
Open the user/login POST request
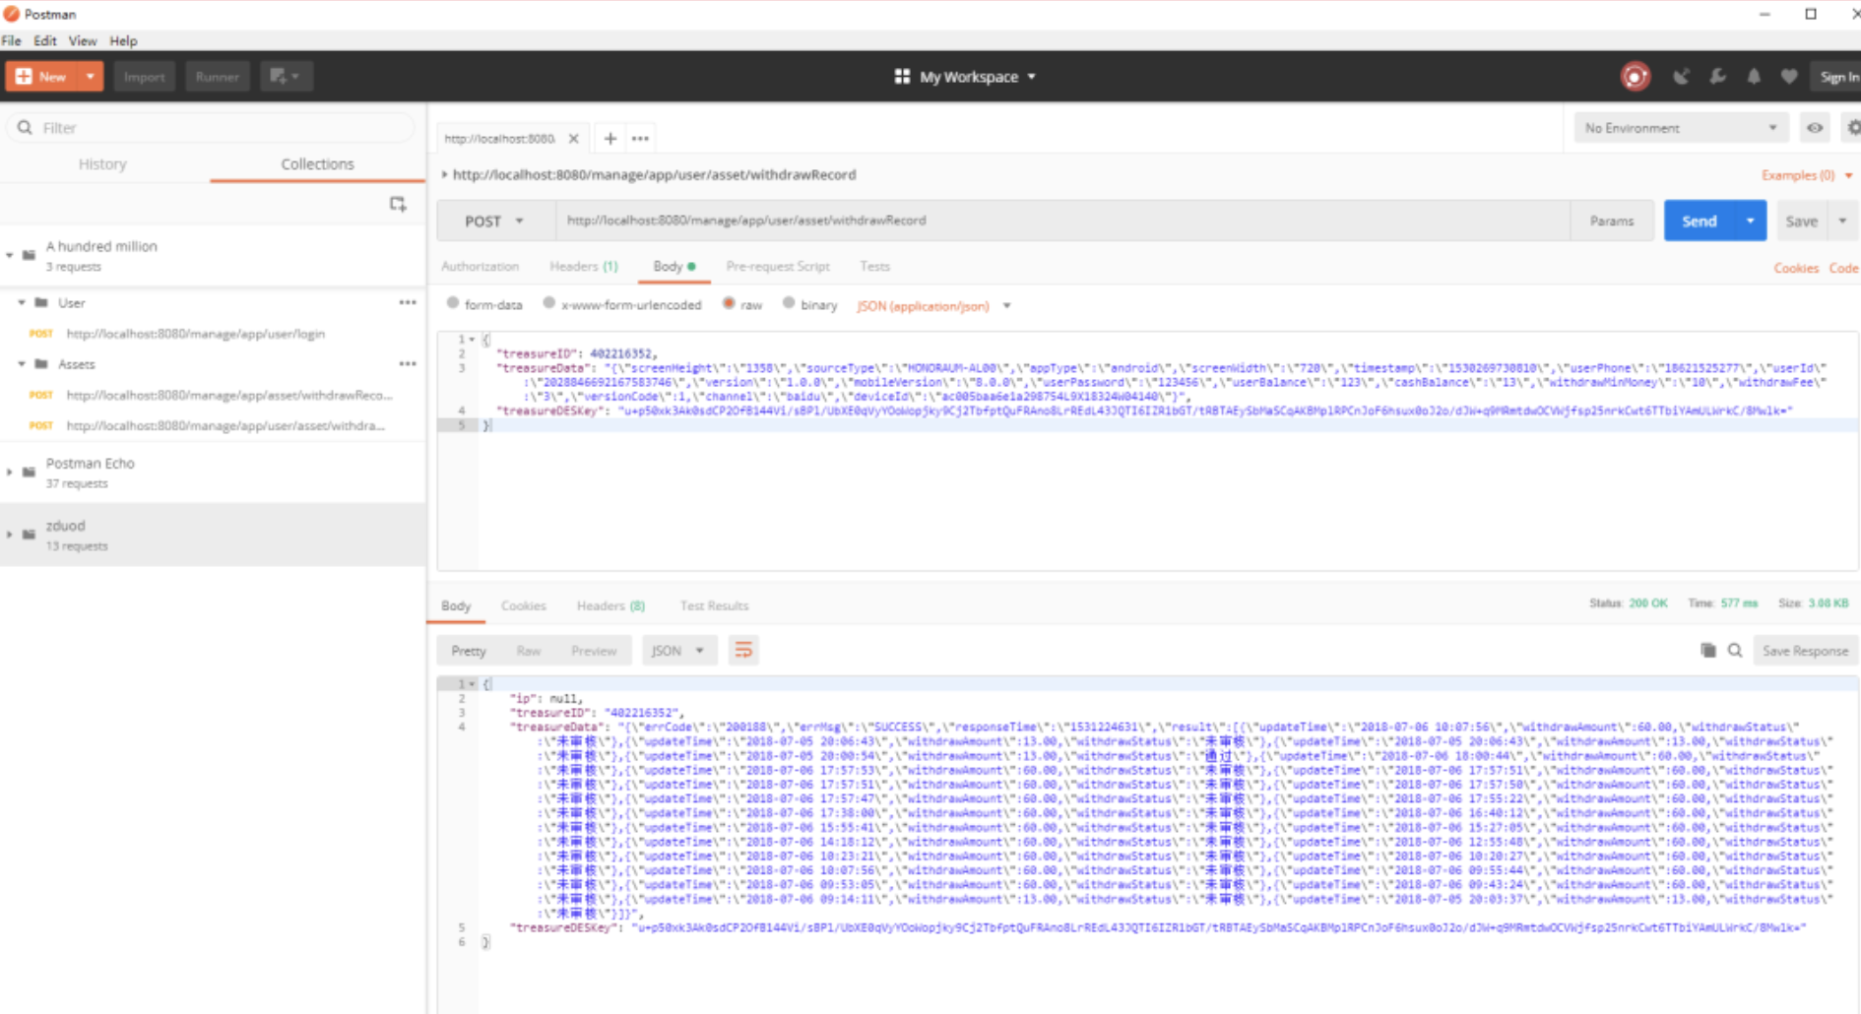(x=195, y=334)
